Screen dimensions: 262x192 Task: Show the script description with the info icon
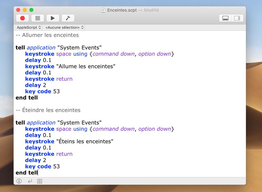(19, 181)
